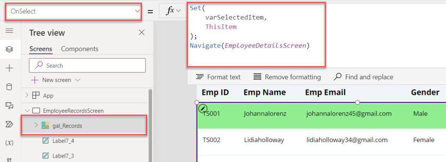Open Find and replace
This screenshot has height=162, width=446.
(x=364, y=77)
